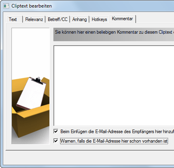Click the empty gray footer area below the tab page
Screen dimensions: 174x168
click(x=90, y=157)
